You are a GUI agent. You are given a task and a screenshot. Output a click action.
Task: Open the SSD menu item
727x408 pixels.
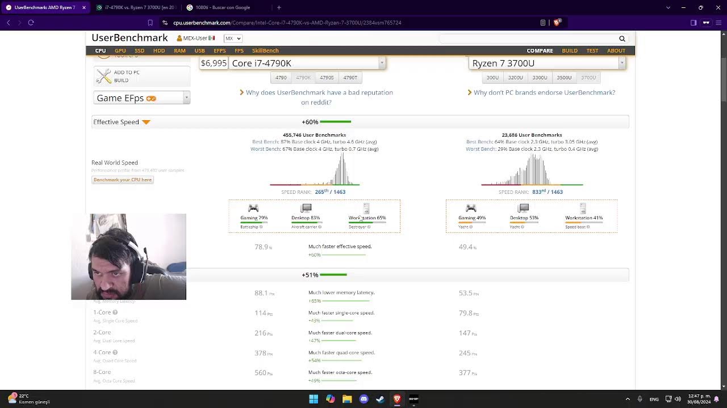[x=139, y=50]
